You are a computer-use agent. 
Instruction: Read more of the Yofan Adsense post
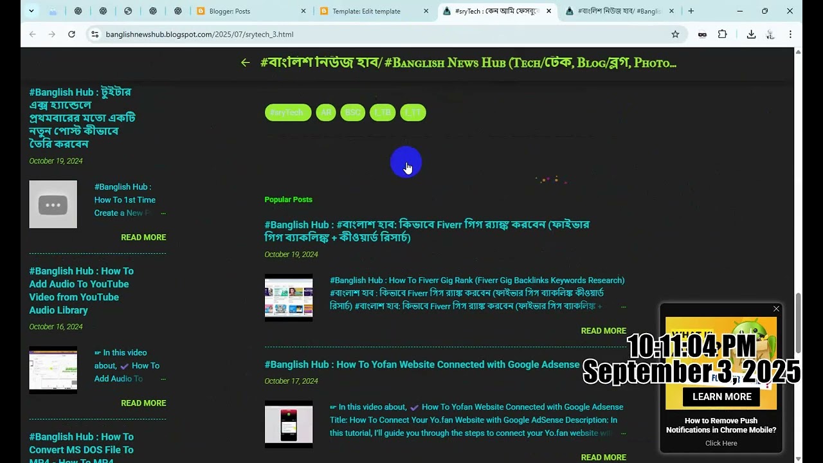coord(603,457)
